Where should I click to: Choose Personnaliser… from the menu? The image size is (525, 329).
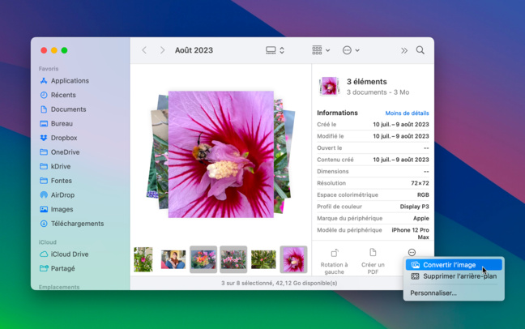point(433,293)
